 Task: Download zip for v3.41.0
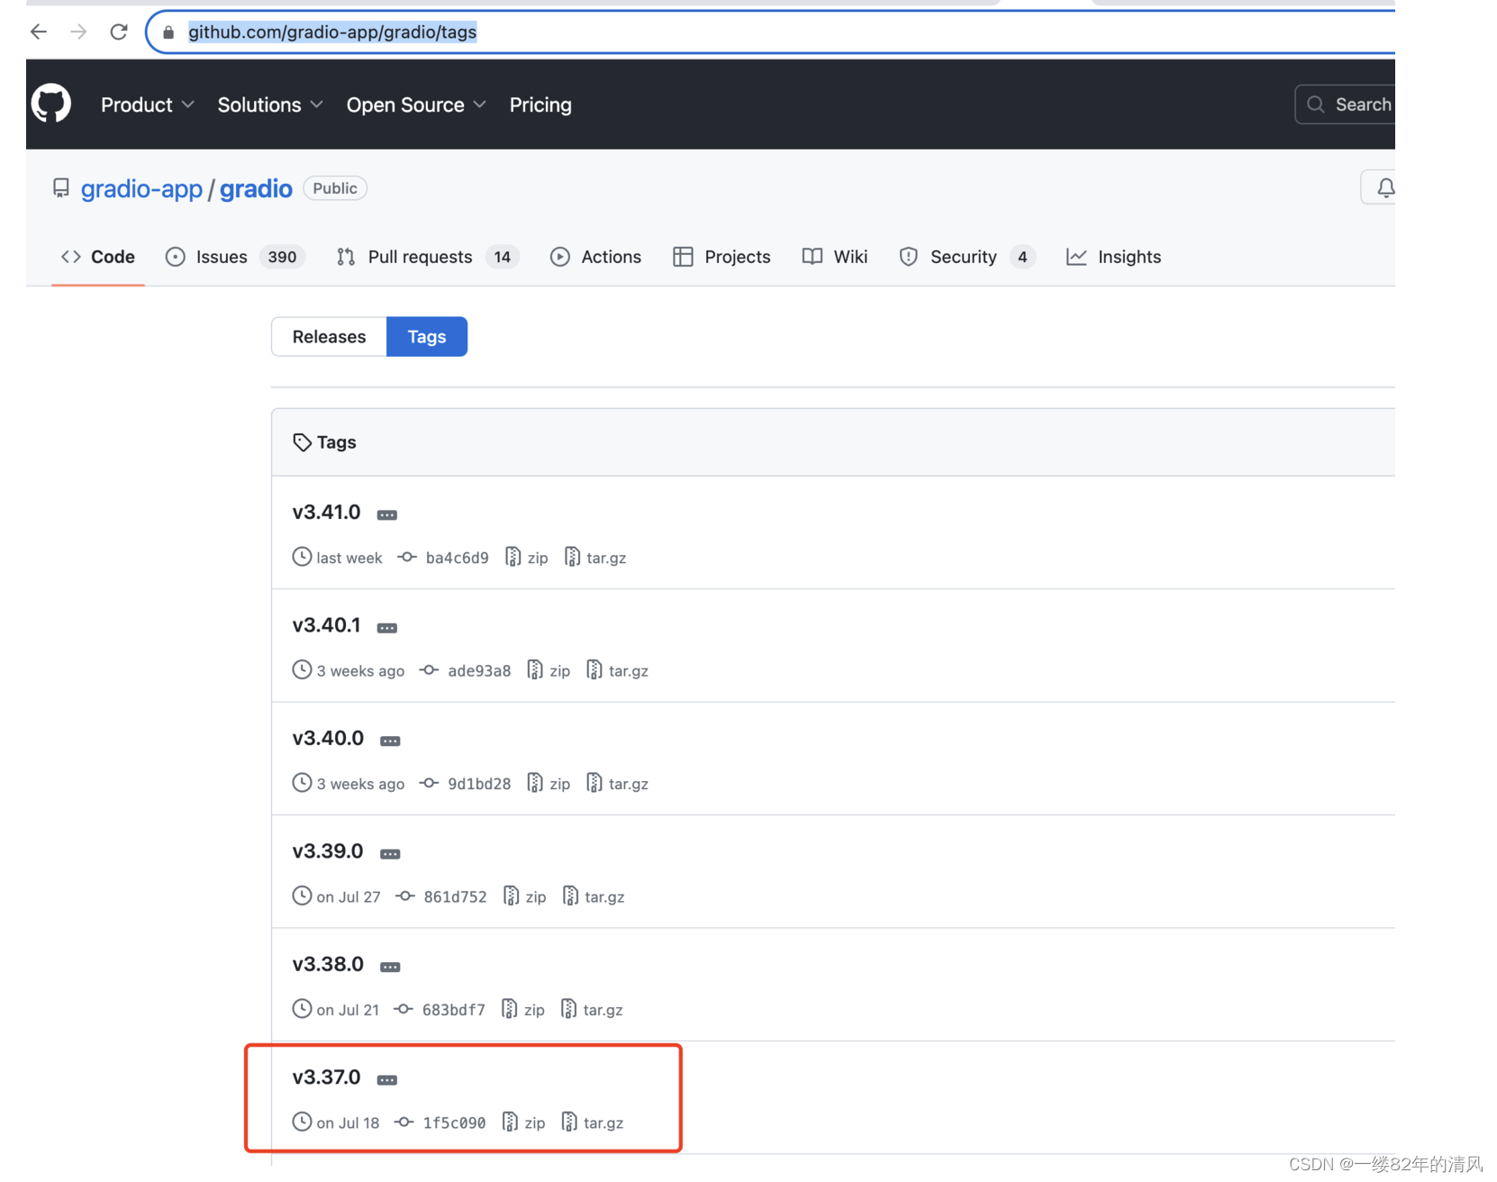click(527, 558)
